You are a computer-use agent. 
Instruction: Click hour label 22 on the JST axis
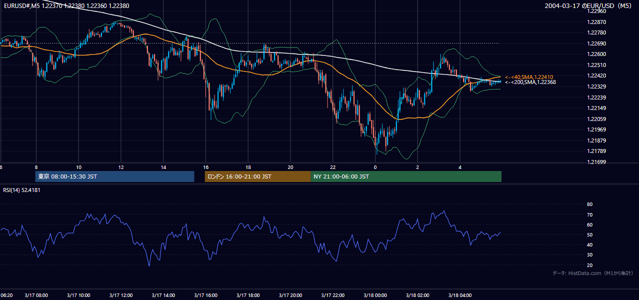(333, 167)
